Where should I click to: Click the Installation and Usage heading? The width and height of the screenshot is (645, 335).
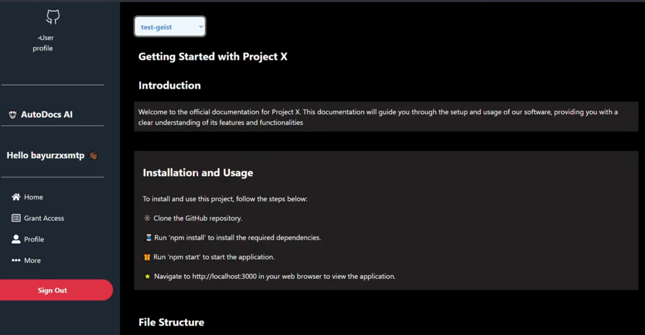(198, 173)
